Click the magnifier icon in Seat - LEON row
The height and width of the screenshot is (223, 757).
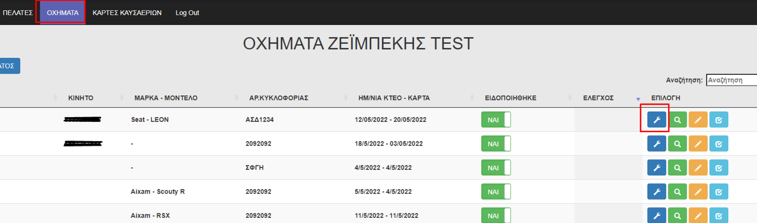pos(677,120)
